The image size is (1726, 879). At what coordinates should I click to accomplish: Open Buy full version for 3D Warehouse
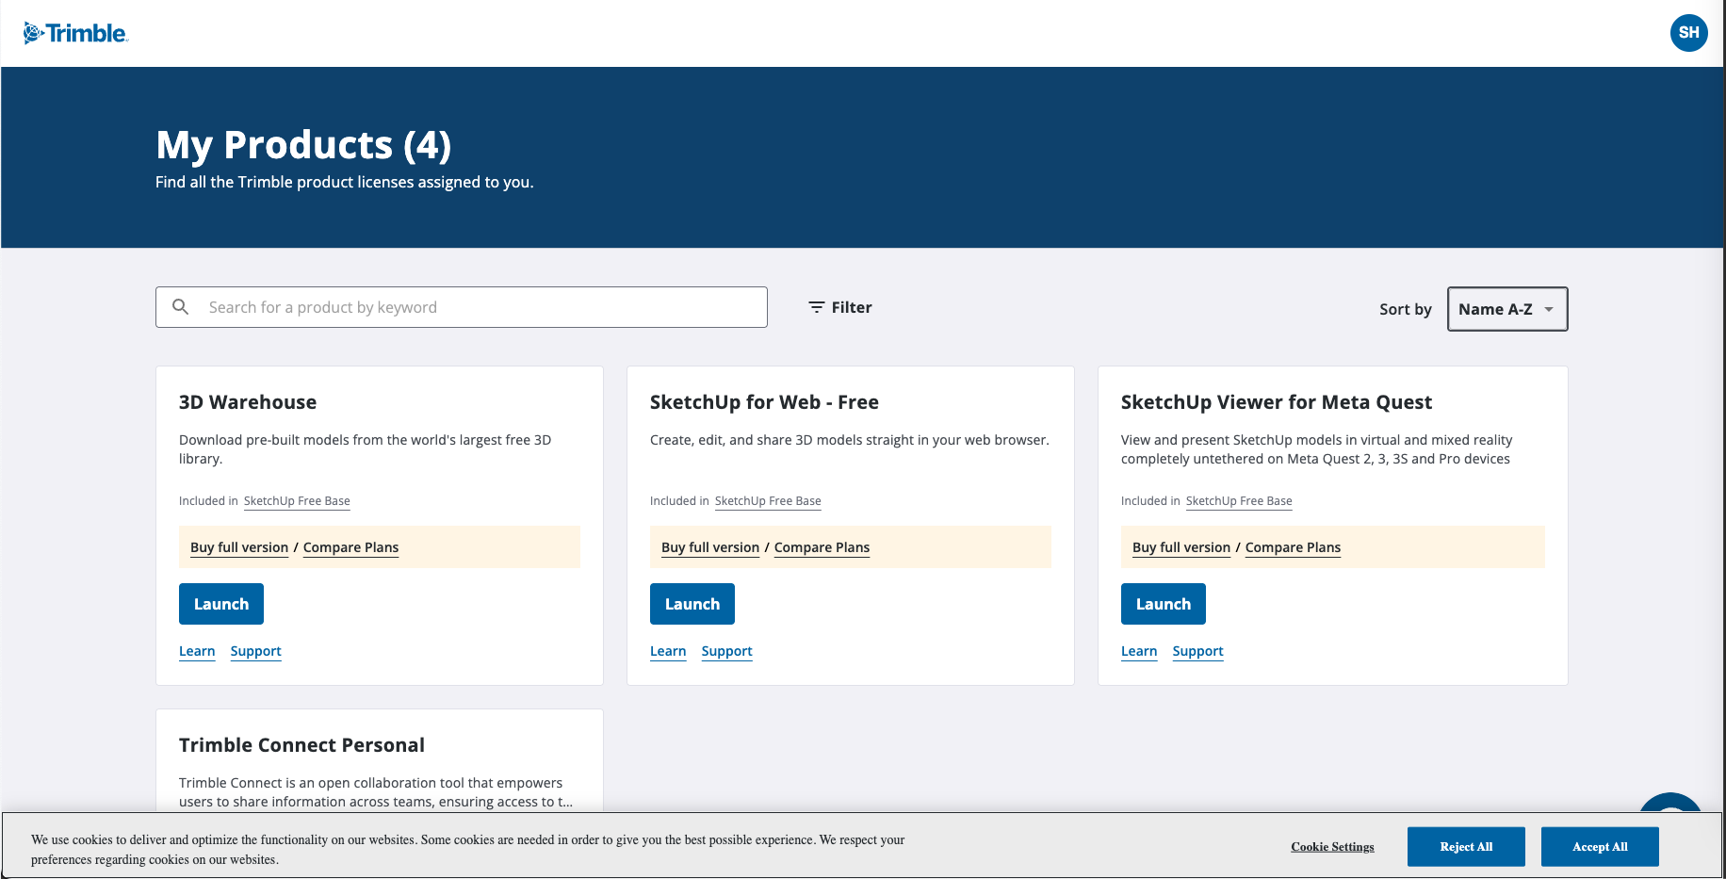pos(239,547)
